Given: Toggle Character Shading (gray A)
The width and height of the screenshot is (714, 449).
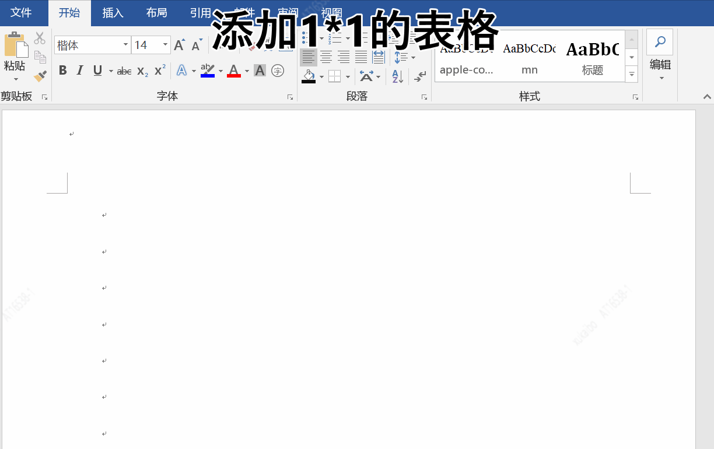Looking at the screenshot, I should tap(260, 71).
